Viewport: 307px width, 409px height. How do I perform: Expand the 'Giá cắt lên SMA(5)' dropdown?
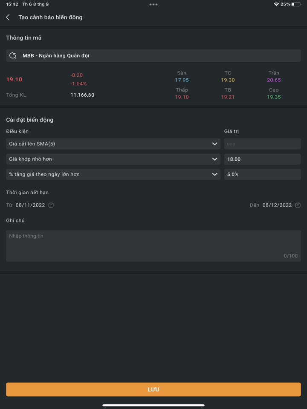coord(214,144)
